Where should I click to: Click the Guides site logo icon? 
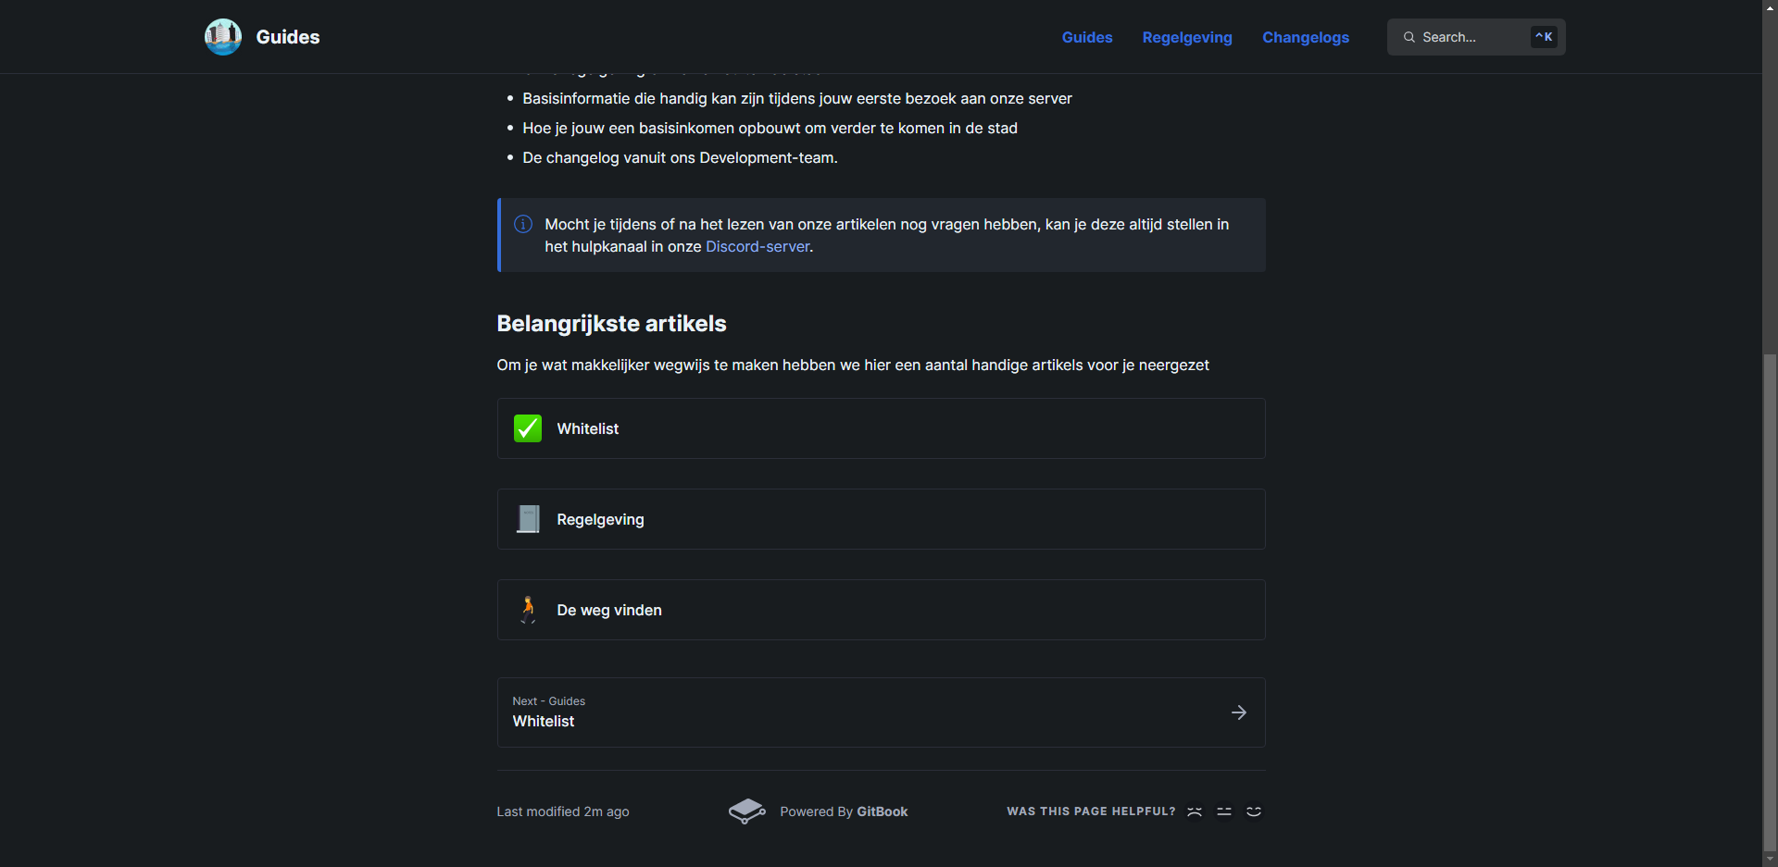click(223, 37)
